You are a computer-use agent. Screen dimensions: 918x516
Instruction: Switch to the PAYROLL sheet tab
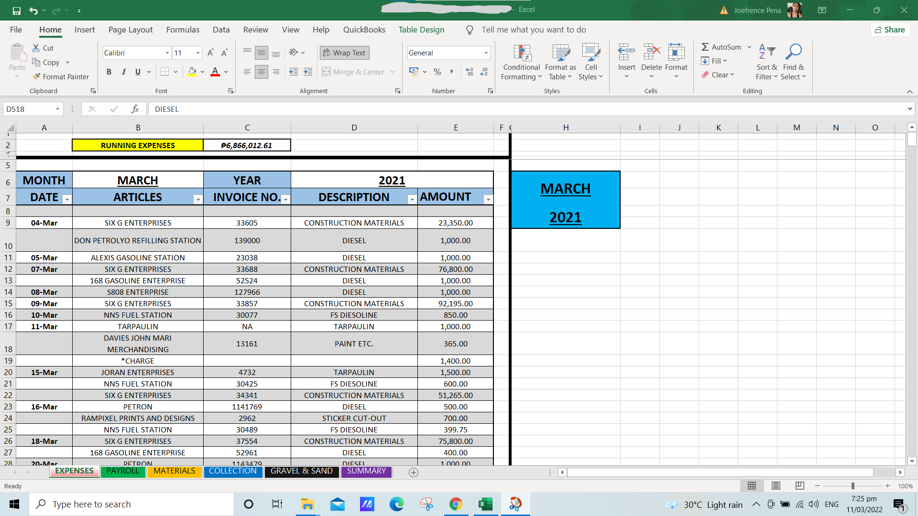tap(122, 471)
